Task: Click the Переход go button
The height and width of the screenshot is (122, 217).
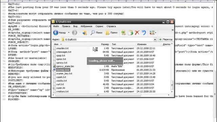Action: [x=166, y=40]
